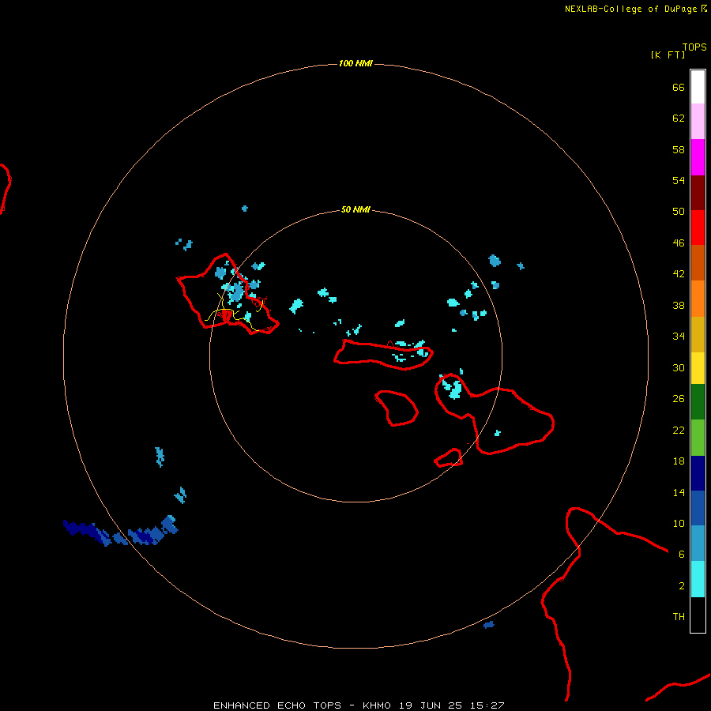Screen dimensions: 711x711
Task: Click the legend value 42
Action: tap(679, 273)
